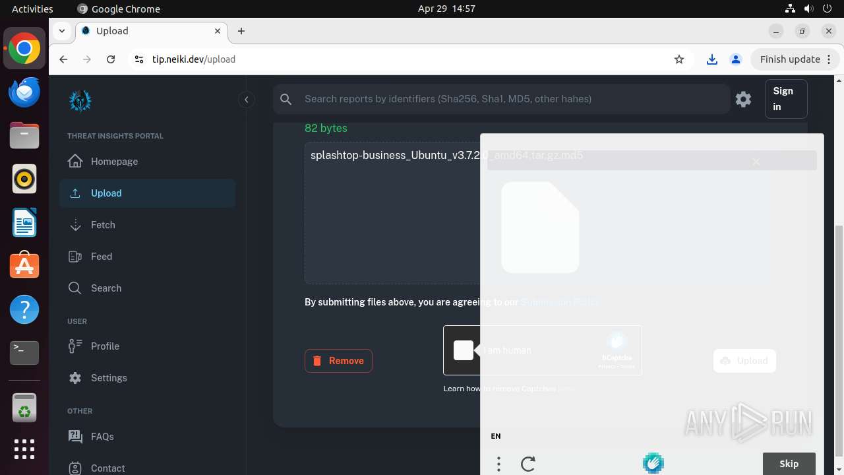Refresh the hCaptcha challenge
844x475 pixels.
(528, 464)
